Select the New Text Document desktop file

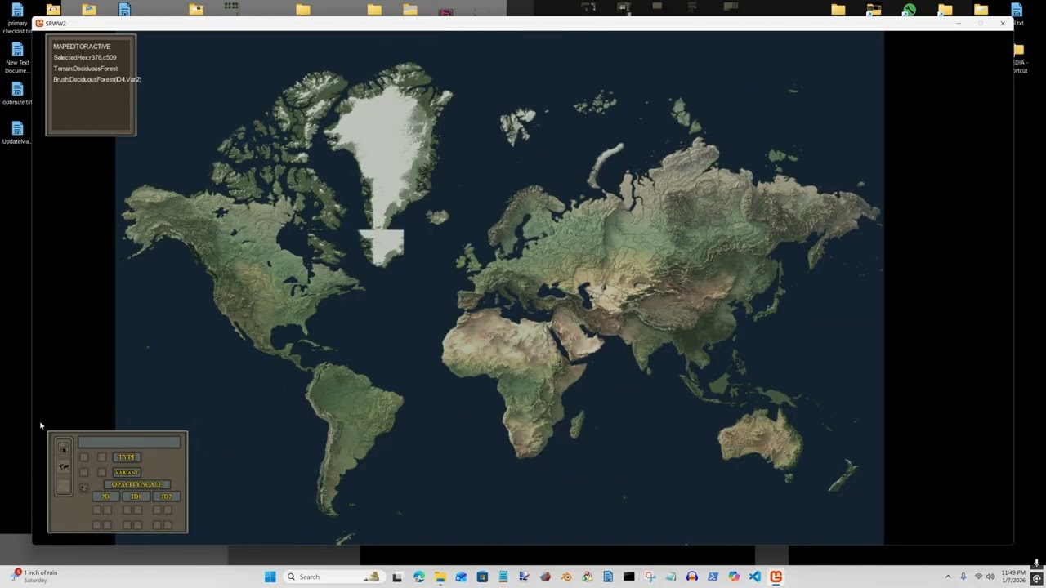tap(17, 57)
